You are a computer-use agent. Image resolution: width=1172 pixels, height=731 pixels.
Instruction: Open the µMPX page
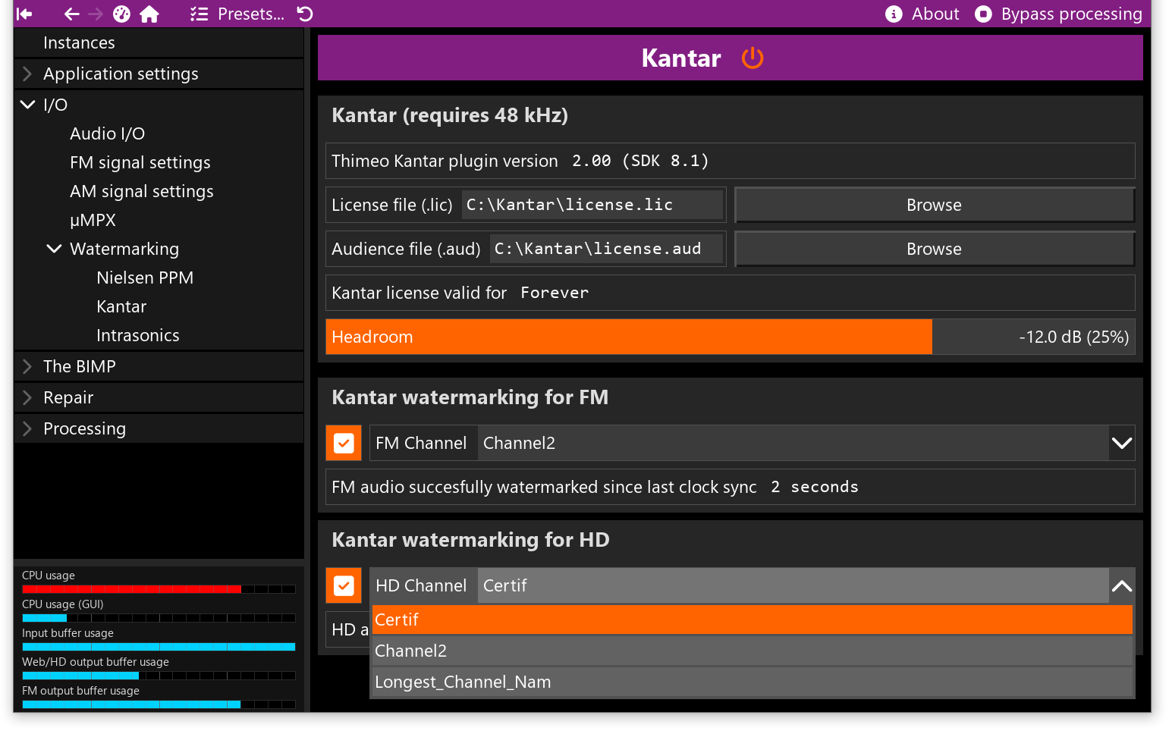[93, 220]
